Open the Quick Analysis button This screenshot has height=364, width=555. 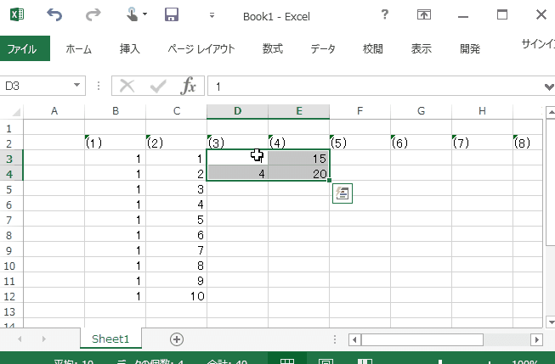343,193
